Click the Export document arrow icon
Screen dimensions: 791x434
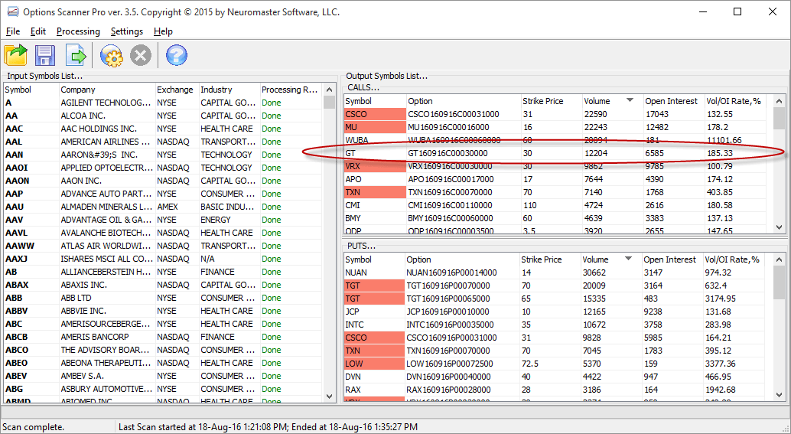[x=76, y=55]
